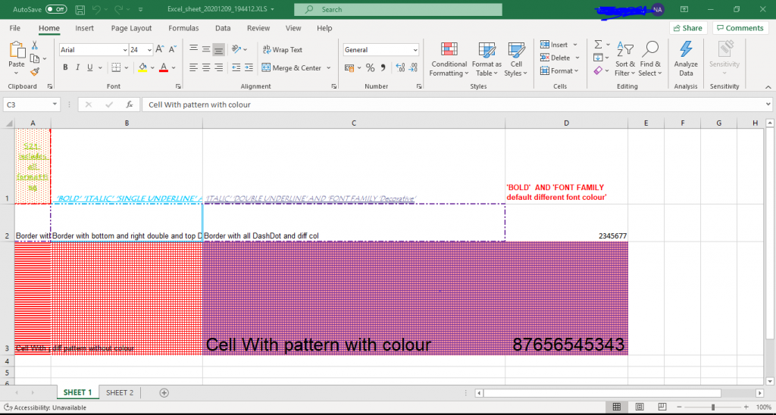Toggle left horizontal alignment
The image size is (776, 415).
[x=193, y=67]
